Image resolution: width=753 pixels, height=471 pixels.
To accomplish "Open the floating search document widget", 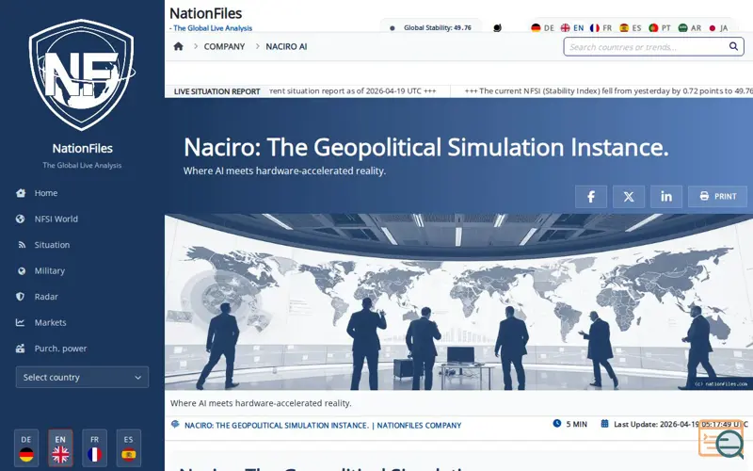I will click(721, 439).
